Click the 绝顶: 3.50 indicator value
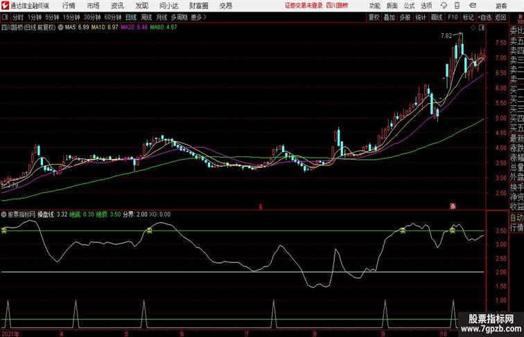This screenshot has height=337, width=524. point(108,215)
